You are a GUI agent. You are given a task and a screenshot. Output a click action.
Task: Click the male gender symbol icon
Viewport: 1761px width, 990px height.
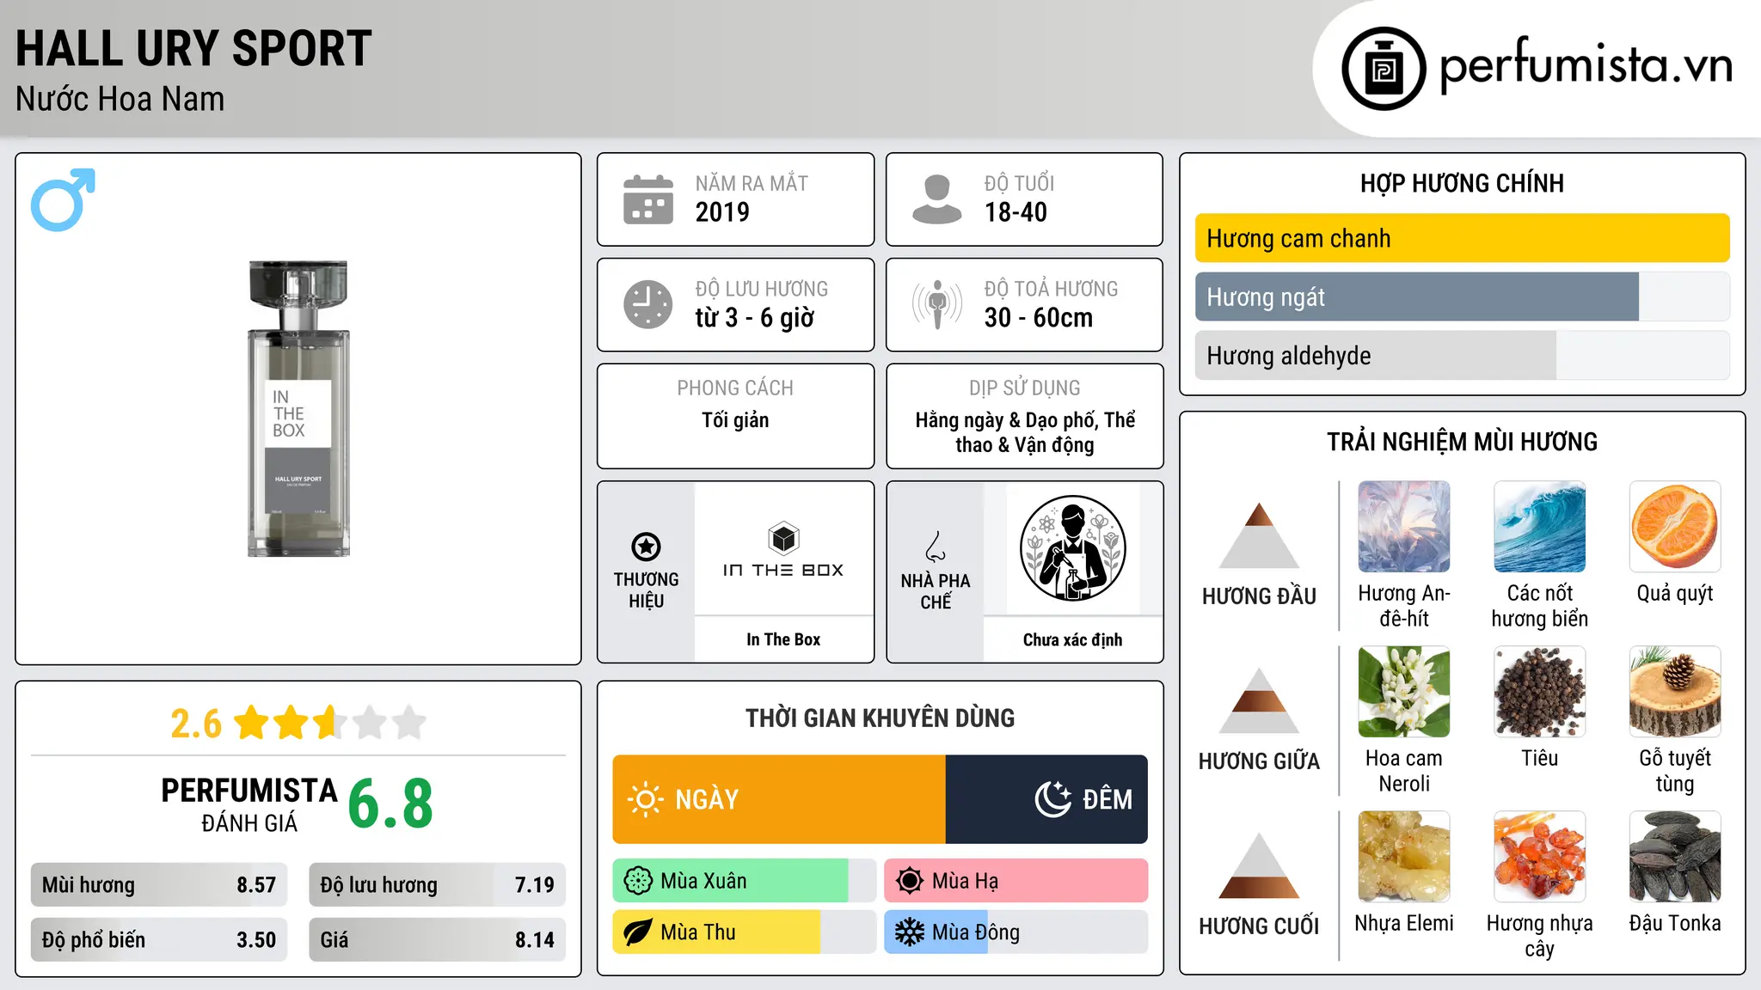click(63, 199)
